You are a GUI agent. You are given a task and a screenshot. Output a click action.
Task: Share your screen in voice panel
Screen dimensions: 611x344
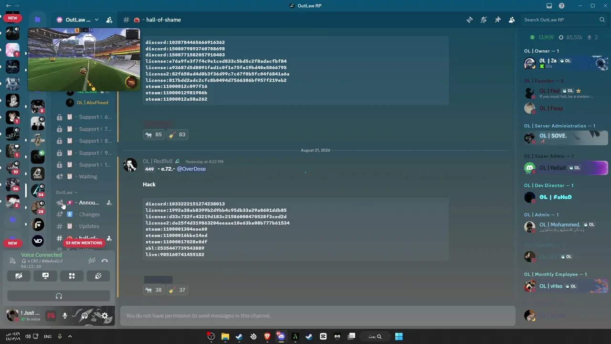45,276
